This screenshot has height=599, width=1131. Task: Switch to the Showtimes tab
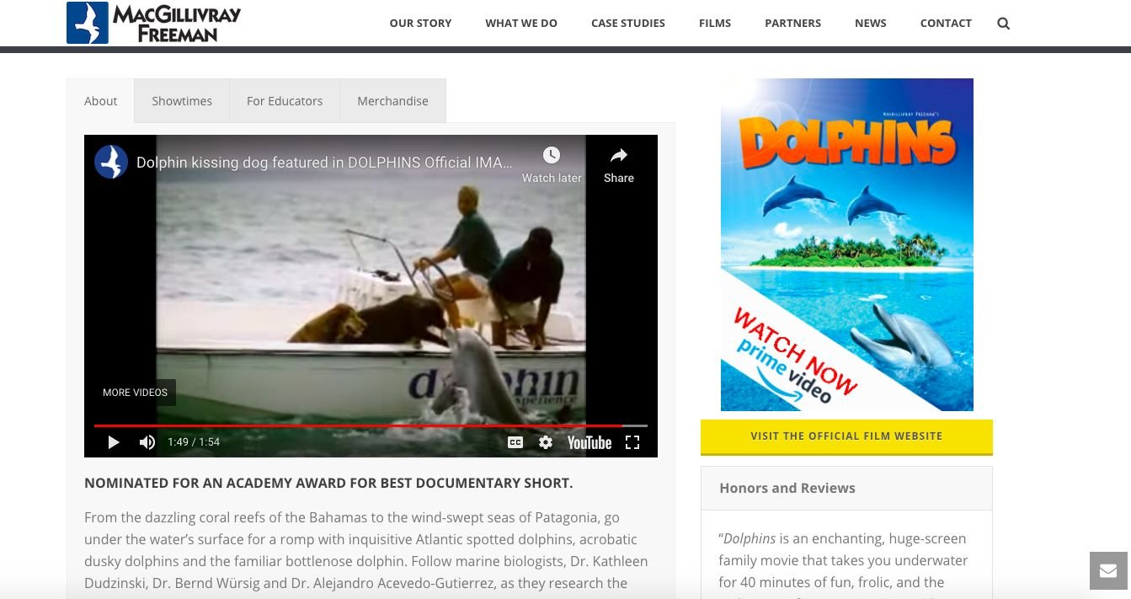click(182, 101)
